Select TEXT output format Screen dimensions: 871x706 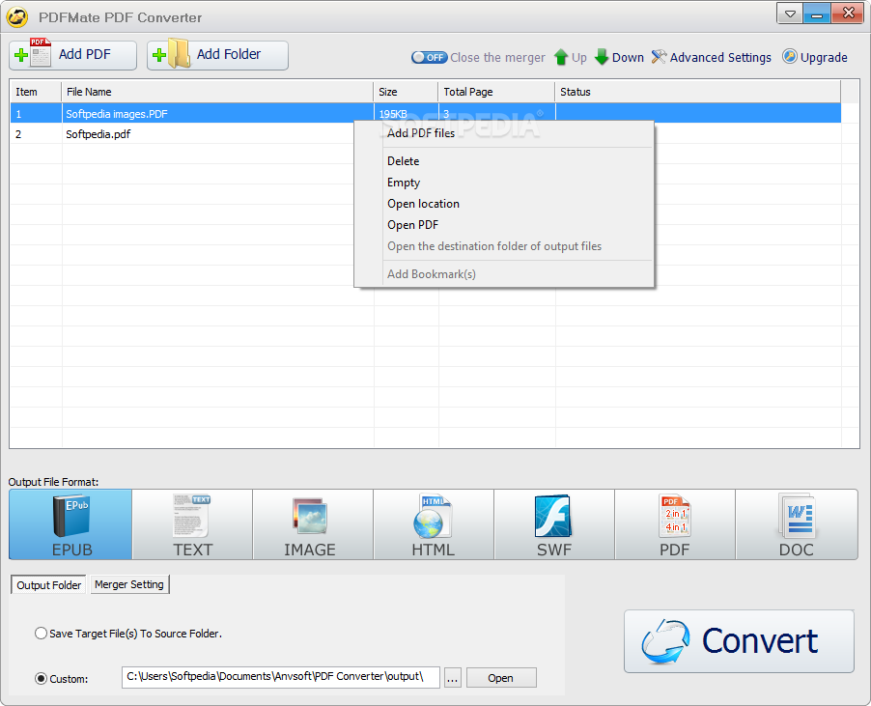[x=192, y=524]
